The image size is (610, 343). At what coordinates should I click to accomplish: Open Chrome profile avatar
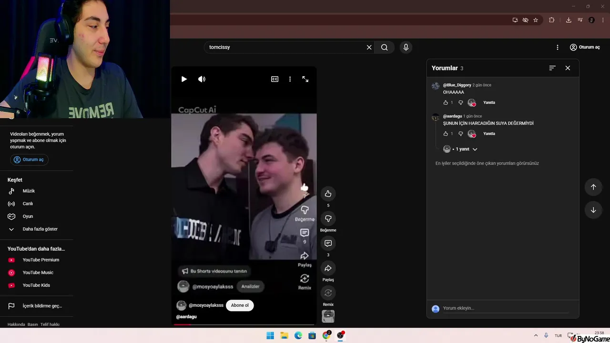coord(591,20)
